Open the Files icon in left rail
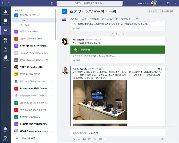This screenshot has height=143, width=179. 5,58
